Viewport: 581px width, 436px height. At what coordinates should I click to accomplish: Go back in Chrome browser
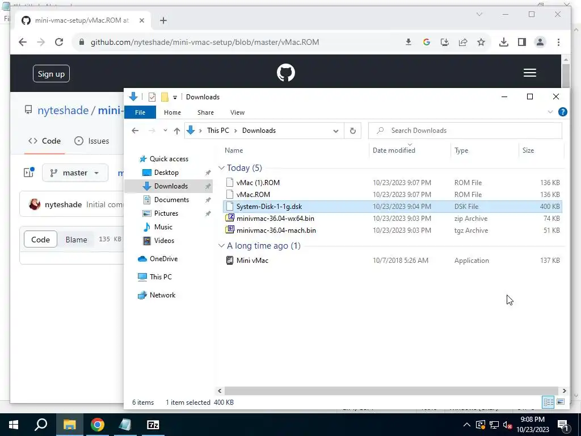(23, 42)
